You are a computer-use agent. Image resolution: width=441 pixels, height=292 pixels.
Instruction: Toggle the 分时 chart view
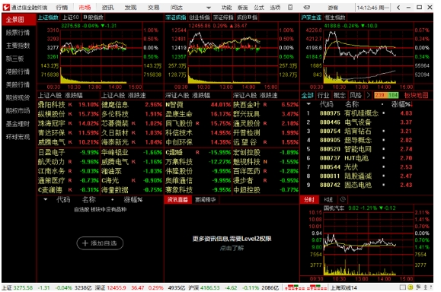(x=309, y=199)
